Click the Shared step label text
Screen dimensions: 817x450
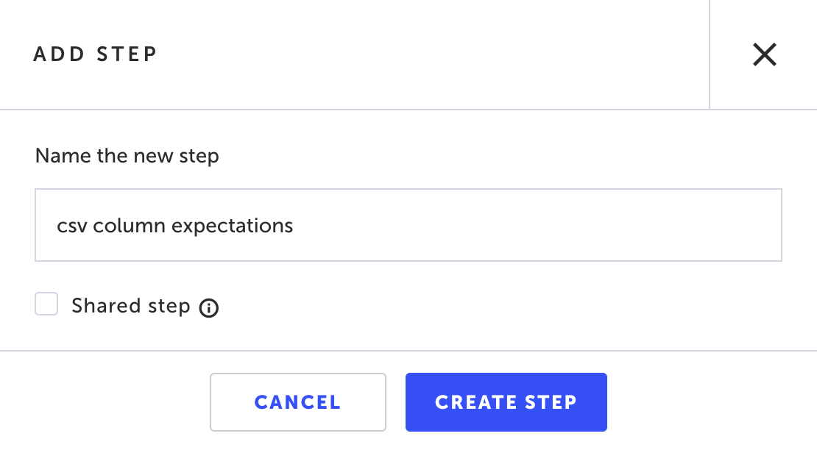pyautogui.click(x=130, y=305)
